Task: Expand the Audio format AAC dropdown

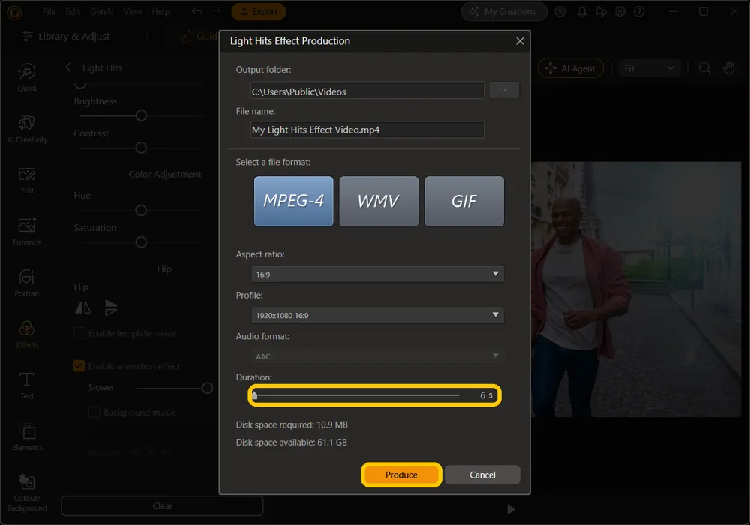Action: [x=377, y=356]
